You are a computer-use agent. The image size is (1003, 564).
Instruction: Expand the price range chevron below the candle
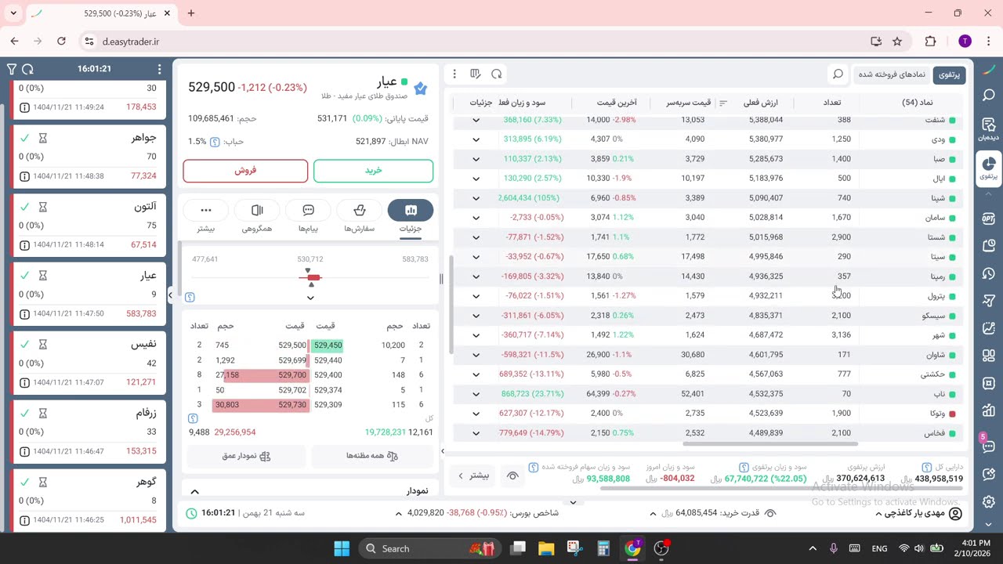tap(310, 298)
